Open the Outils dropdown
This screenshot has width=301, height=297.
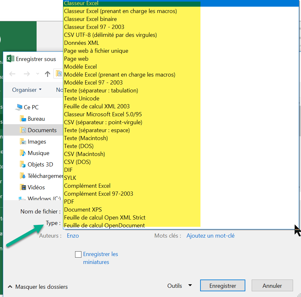pyautogui.click(x=179, y=286)
